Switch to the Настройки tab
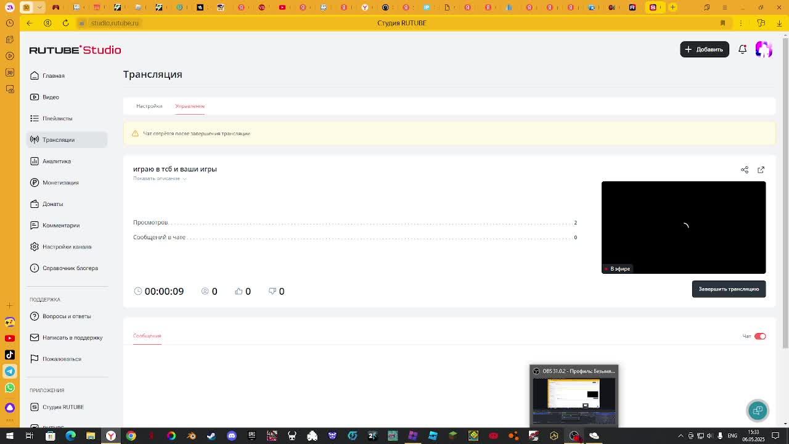The width and height of the screenshot is (789, 444). [x=149, y=106]
